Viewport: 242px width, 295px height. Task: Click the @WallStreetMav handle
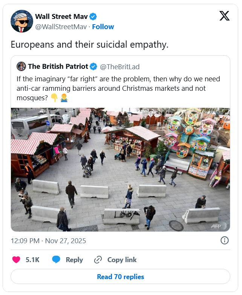(61, 27)
